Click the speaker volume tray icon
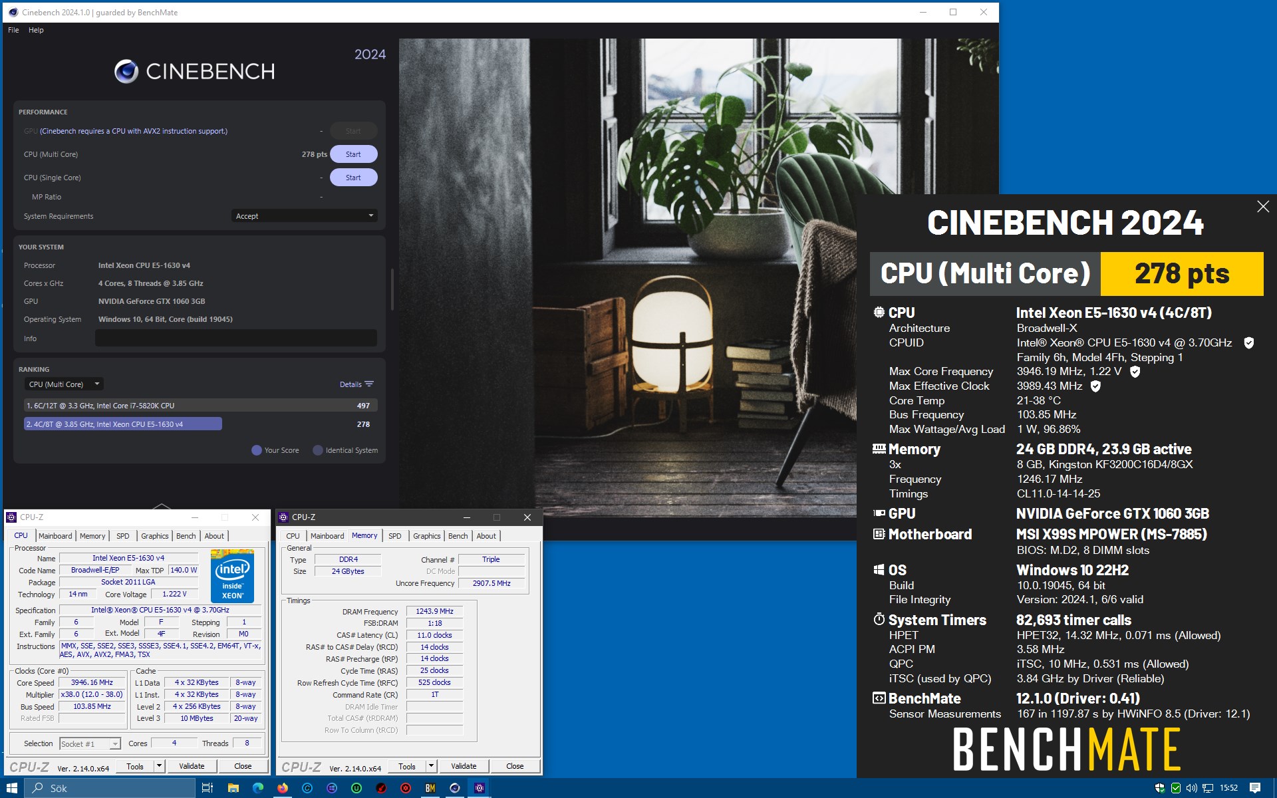Screen dimensions: 1277x798 [x=1192, y=788]
